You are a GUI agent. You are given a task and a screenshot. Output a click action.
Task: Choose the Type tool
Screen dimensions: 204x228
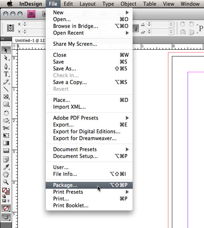(6, 74)
